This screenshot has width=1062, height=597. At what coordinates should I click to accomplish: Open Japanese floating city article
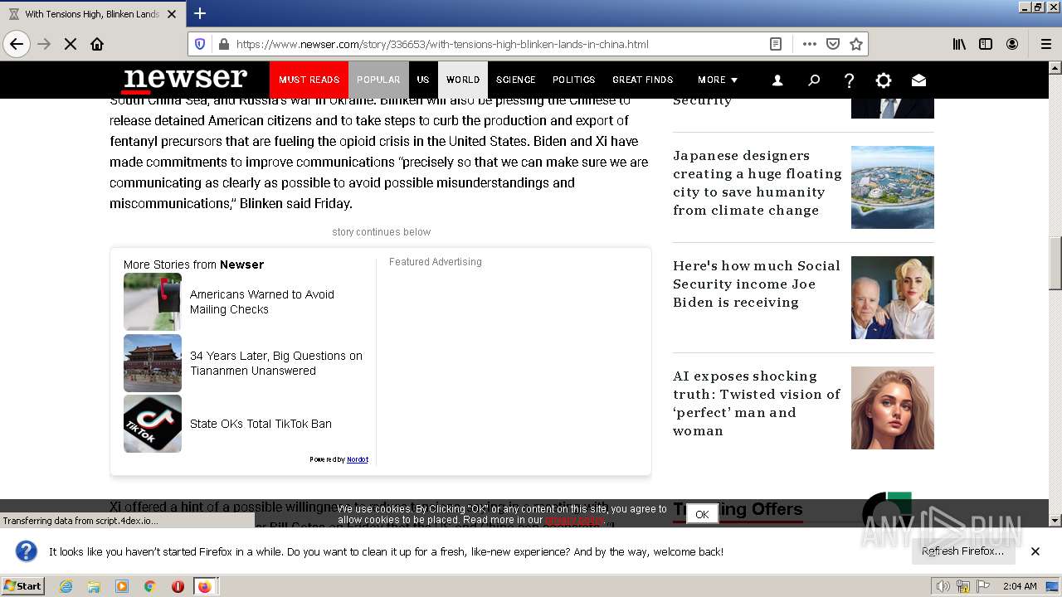tap(757, 182)
